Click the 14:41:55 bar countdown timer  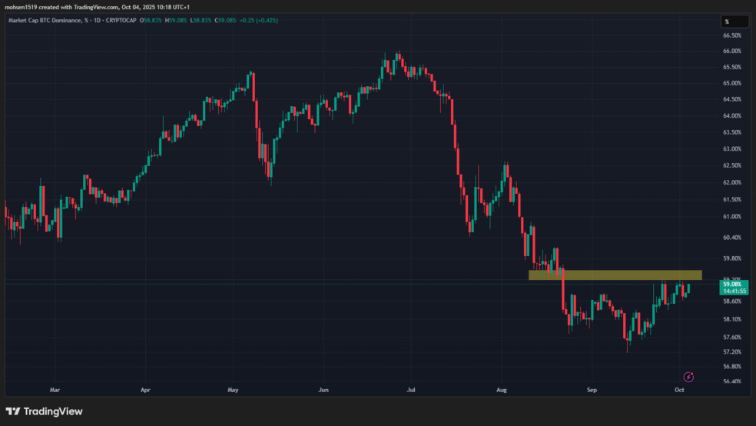(731, 292)
